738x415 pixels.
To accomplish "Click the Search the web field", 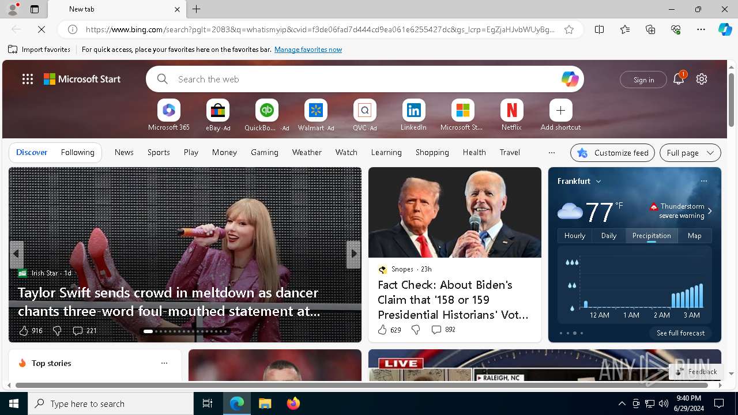I will click(365, 79).
